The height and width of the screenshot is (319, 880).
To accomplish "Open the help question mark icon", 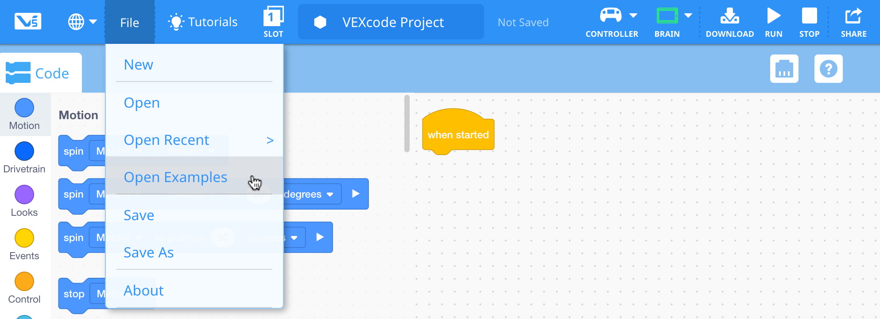I will (x=828, y=69).
